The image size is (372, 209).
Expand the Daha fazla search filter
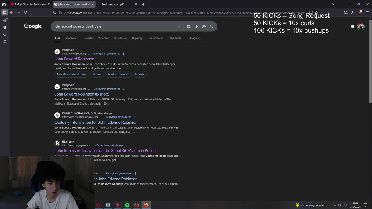[x=176, y=38]
